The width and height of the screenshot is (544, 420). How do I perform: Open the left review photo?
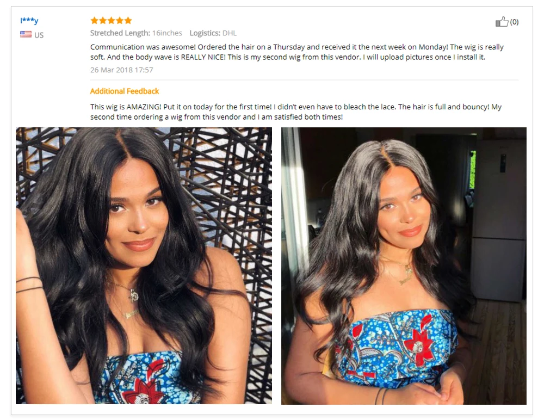tap(144, 265)
